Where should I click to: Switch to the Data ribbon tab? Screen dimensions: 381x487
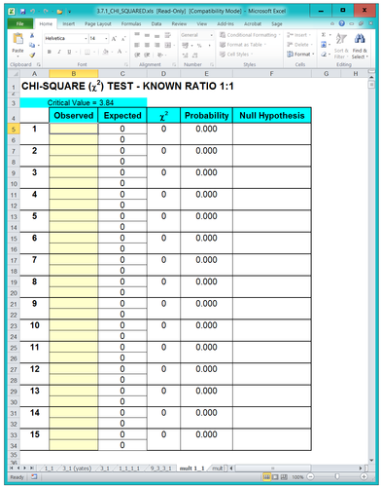pos(156,23)
